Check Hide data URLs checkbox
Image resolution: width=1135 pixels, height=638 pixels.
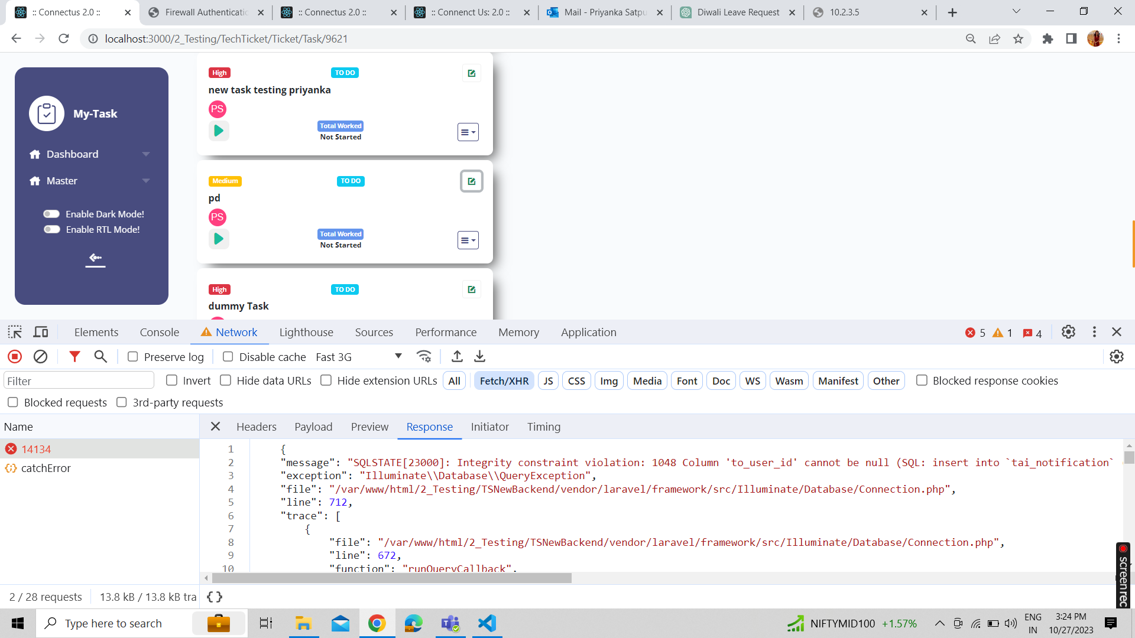coord(225,380)
